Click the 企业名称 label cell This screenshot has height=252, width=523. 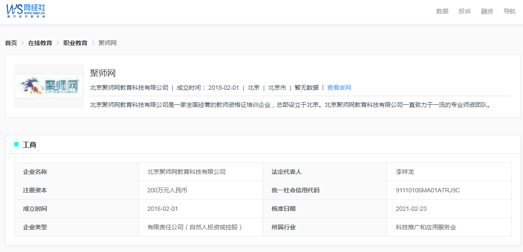coord(76,172)
